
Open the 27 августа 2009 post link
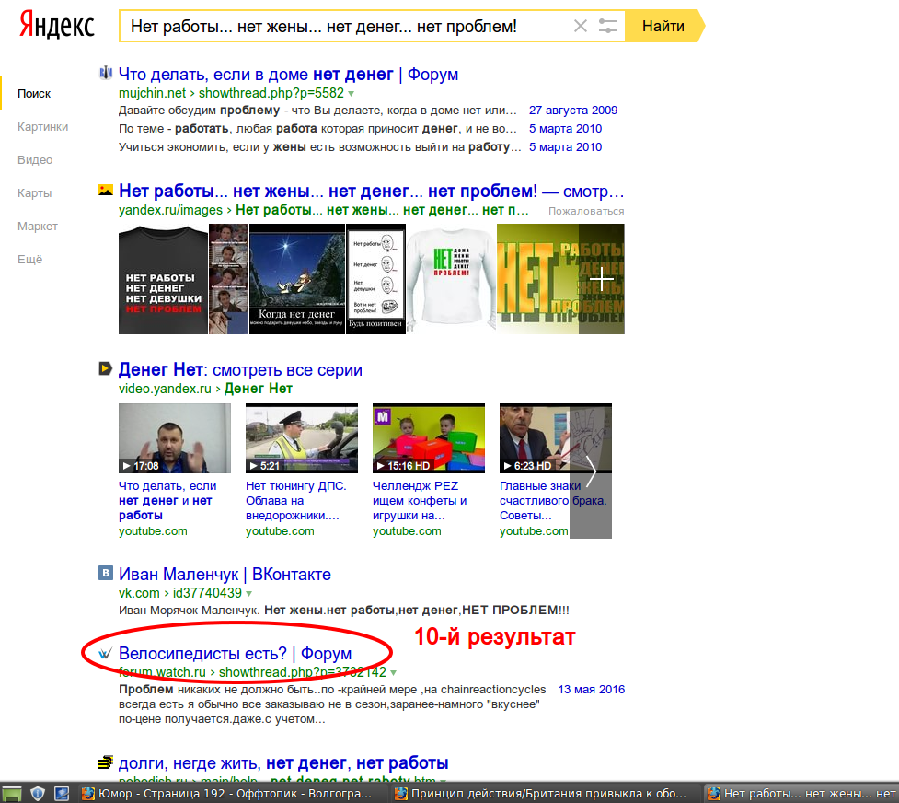click(572, 111)
